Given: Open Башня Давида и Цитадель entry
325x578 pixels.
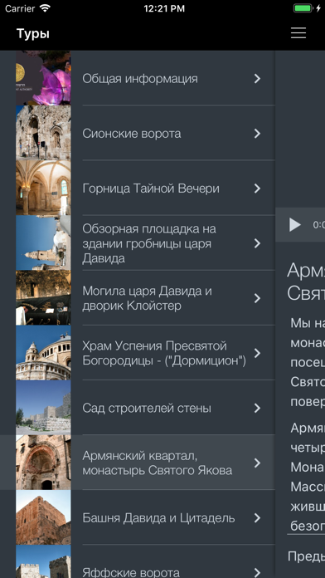Looking at the screenshot, I should coord(145,517).
